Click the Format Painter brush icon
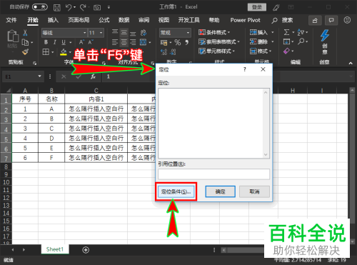 (25, 51)
